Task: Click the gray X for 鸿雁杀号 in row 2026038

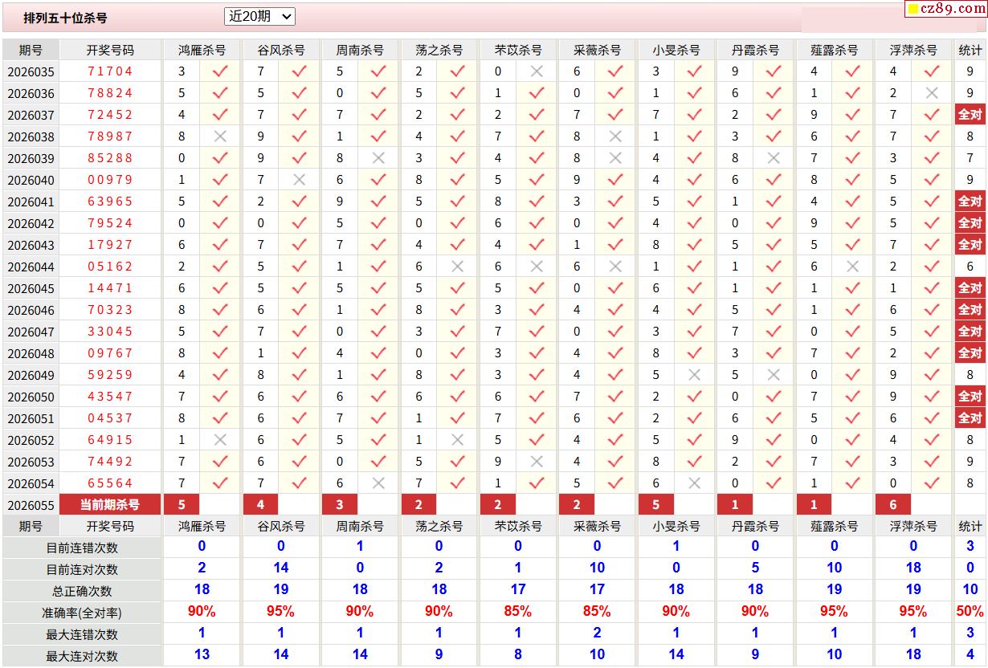Action: [220, 136]
